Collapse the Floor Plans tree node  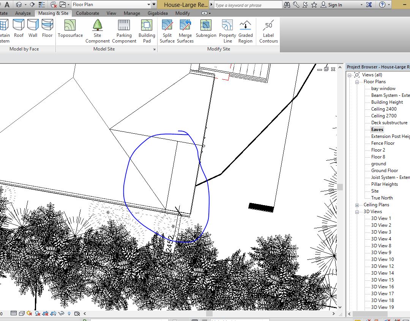(x=357, y=82)
